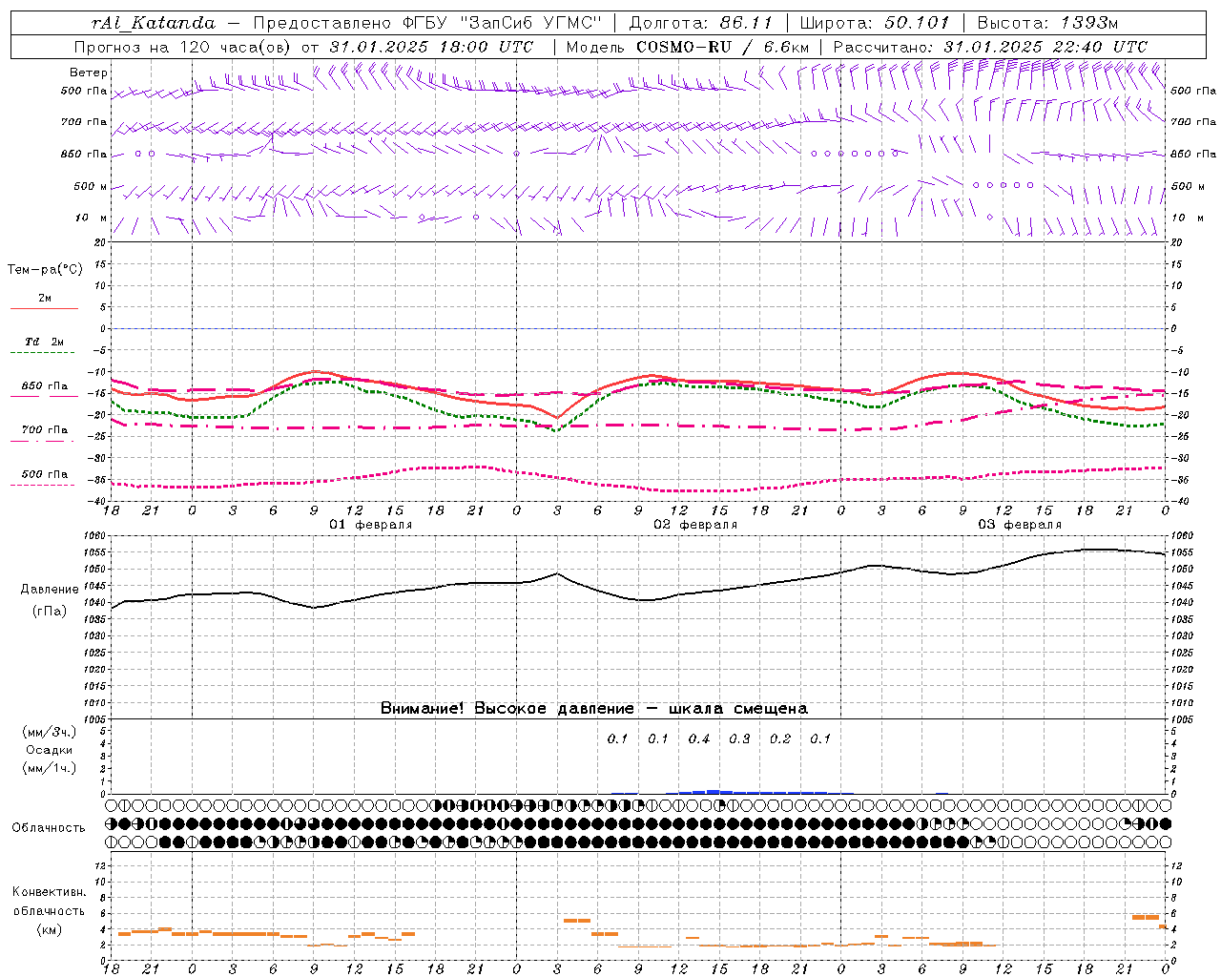The height and width of the screenshot is (977, 1221).
Task: Click the Давление panel label
Action: pyautogui.click(x=50, y=590)
